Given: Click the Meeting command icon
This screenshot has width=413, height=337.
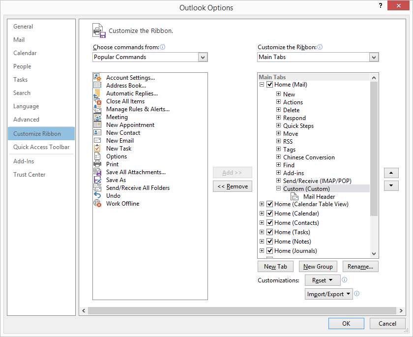Looking at the screenshot, I should tap(97, 117).
